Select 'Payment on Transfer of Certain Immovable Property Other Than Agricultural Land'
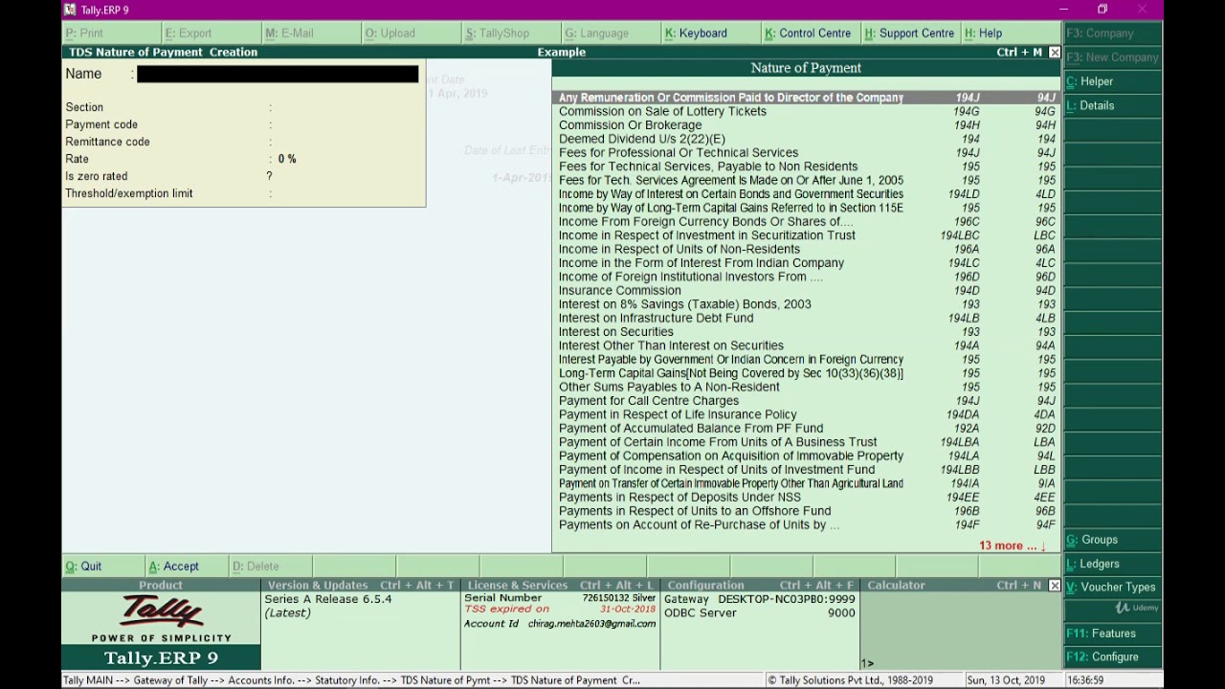Viewport: 1225px width, 689px height. [x=807, y=483]
